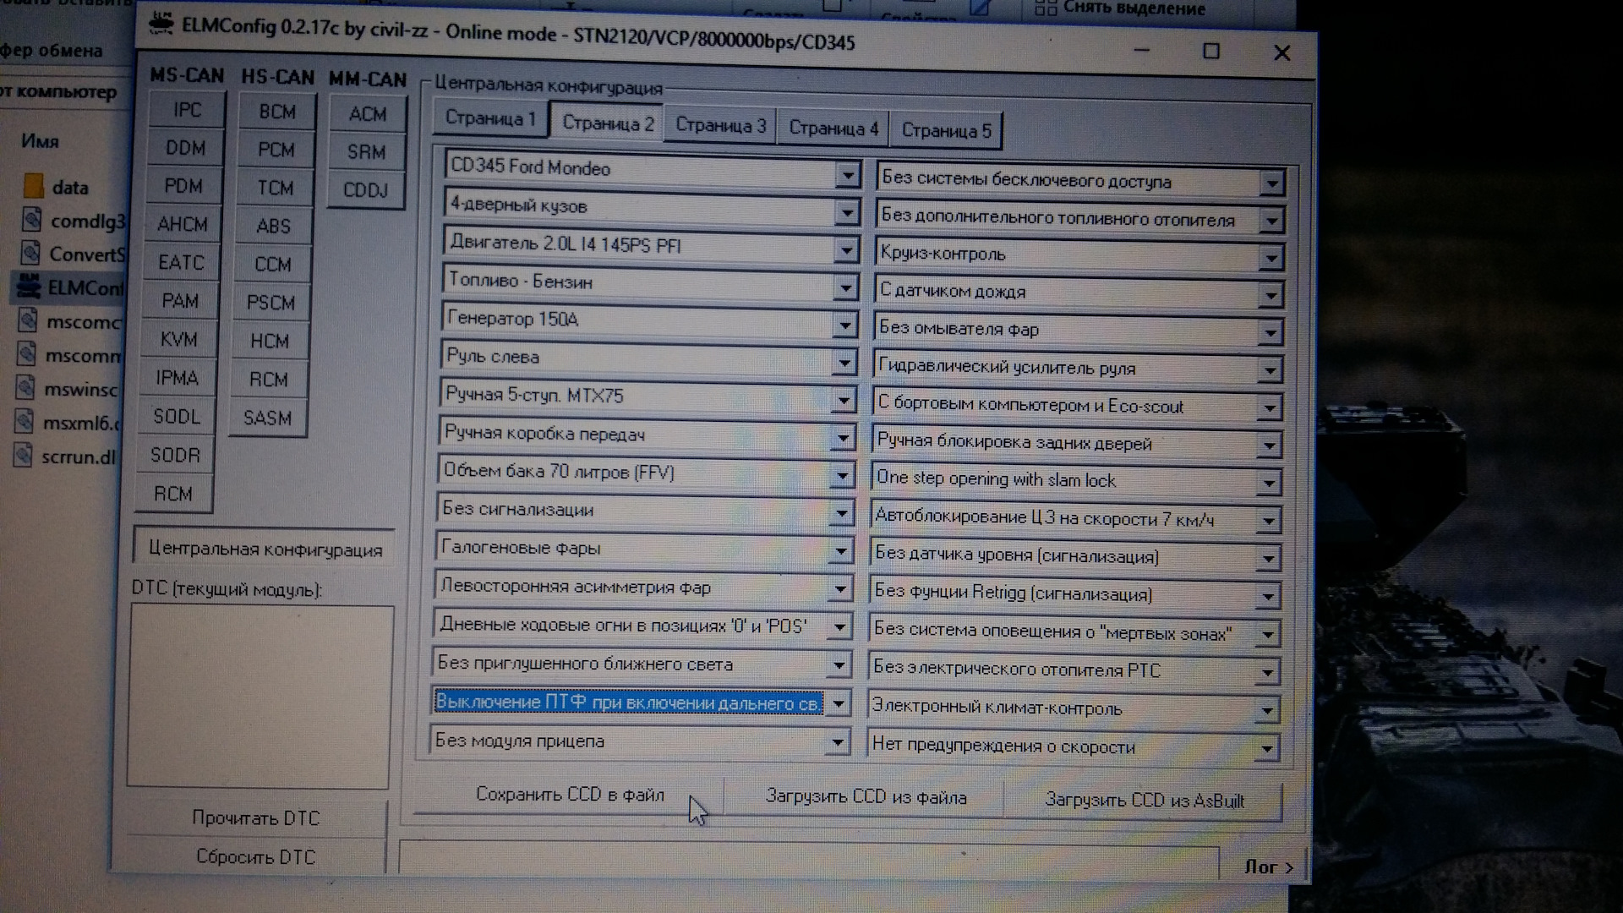Open the BCM module
This screenshot has width=1623, height=913.
pos(277,112)
